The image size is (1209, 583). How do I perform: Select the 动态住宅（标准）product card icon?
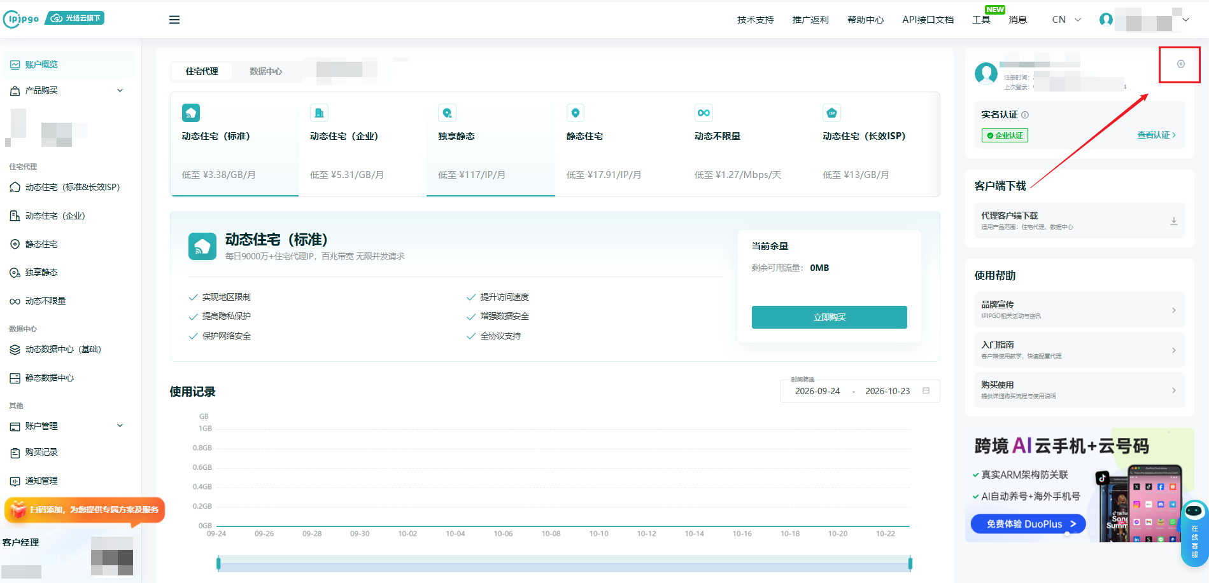tap(191, 113)
